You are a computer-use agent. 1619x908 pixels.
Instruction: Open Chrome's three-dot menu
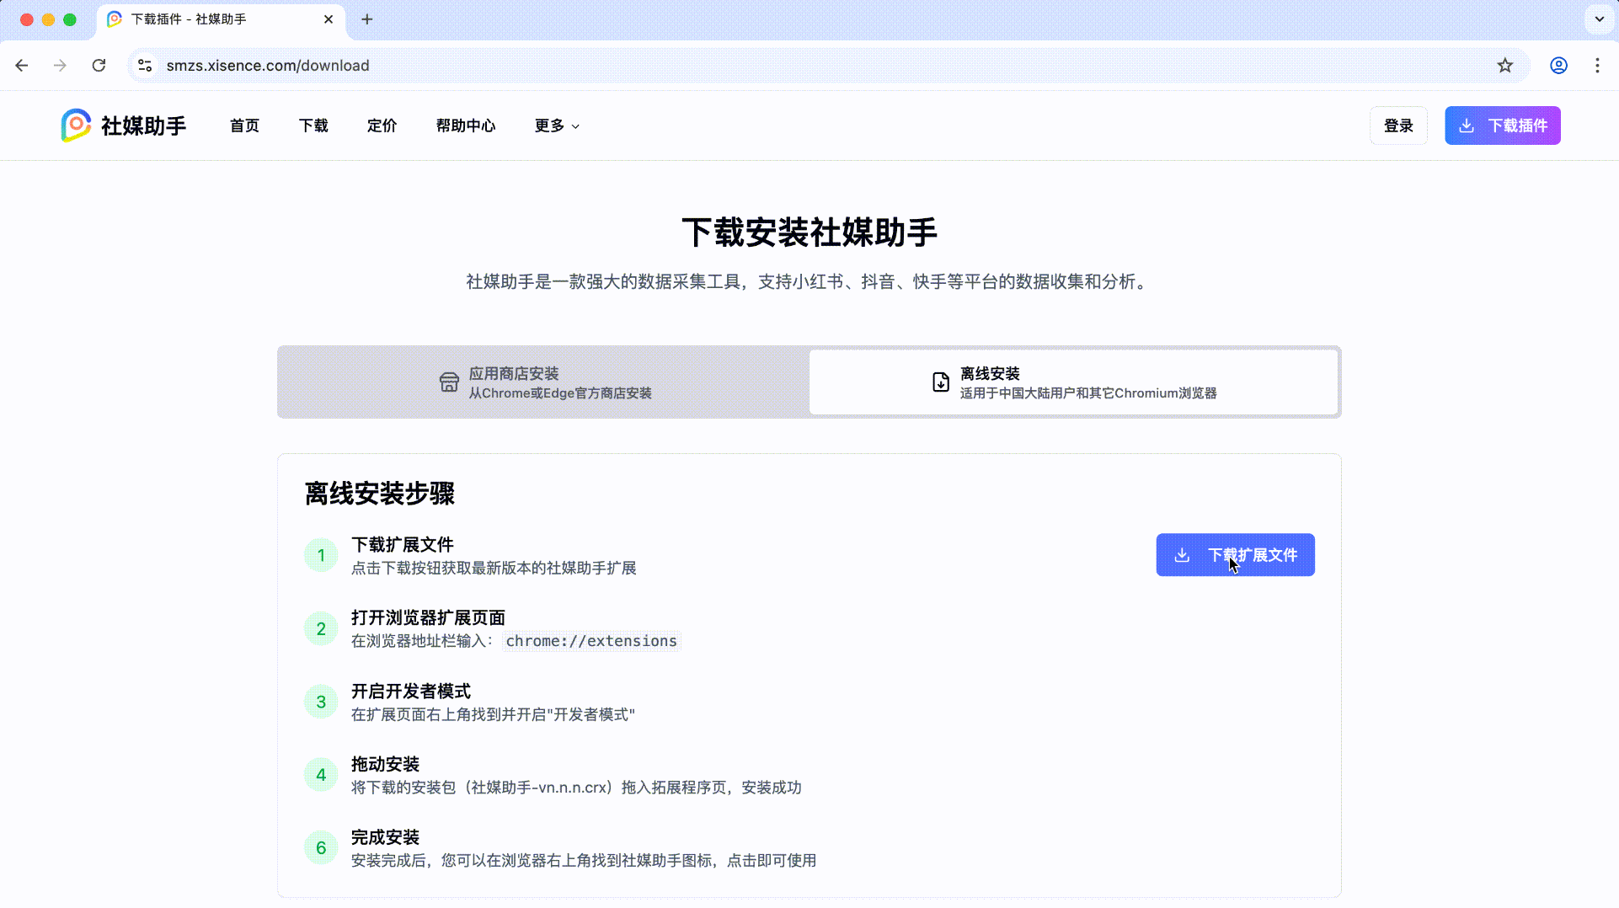(x=1597, y=66)
